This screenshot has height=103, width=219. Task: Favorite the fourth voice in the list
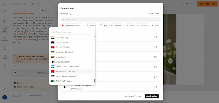coord(155,67)
